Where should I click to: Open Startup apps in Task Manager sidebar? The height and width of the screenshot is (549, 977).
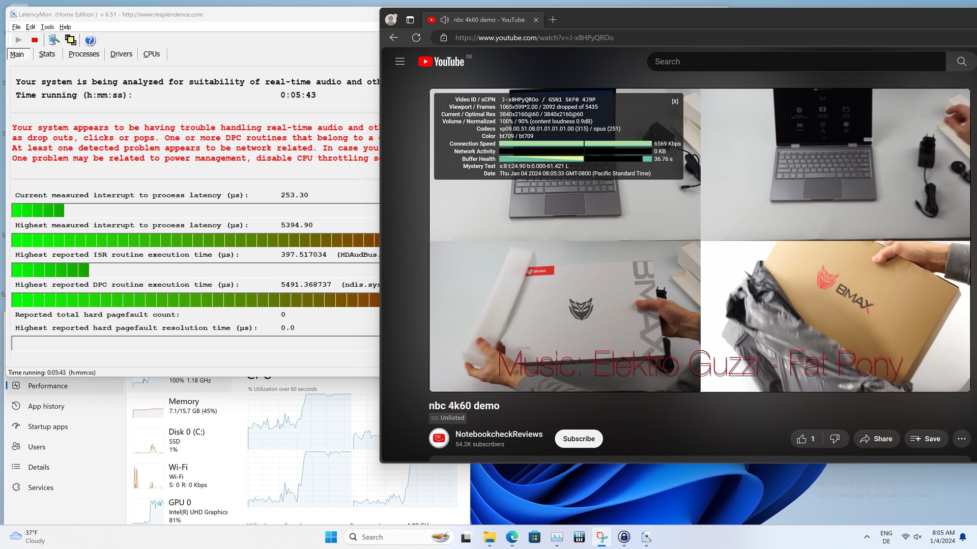(x=48, y=426)
